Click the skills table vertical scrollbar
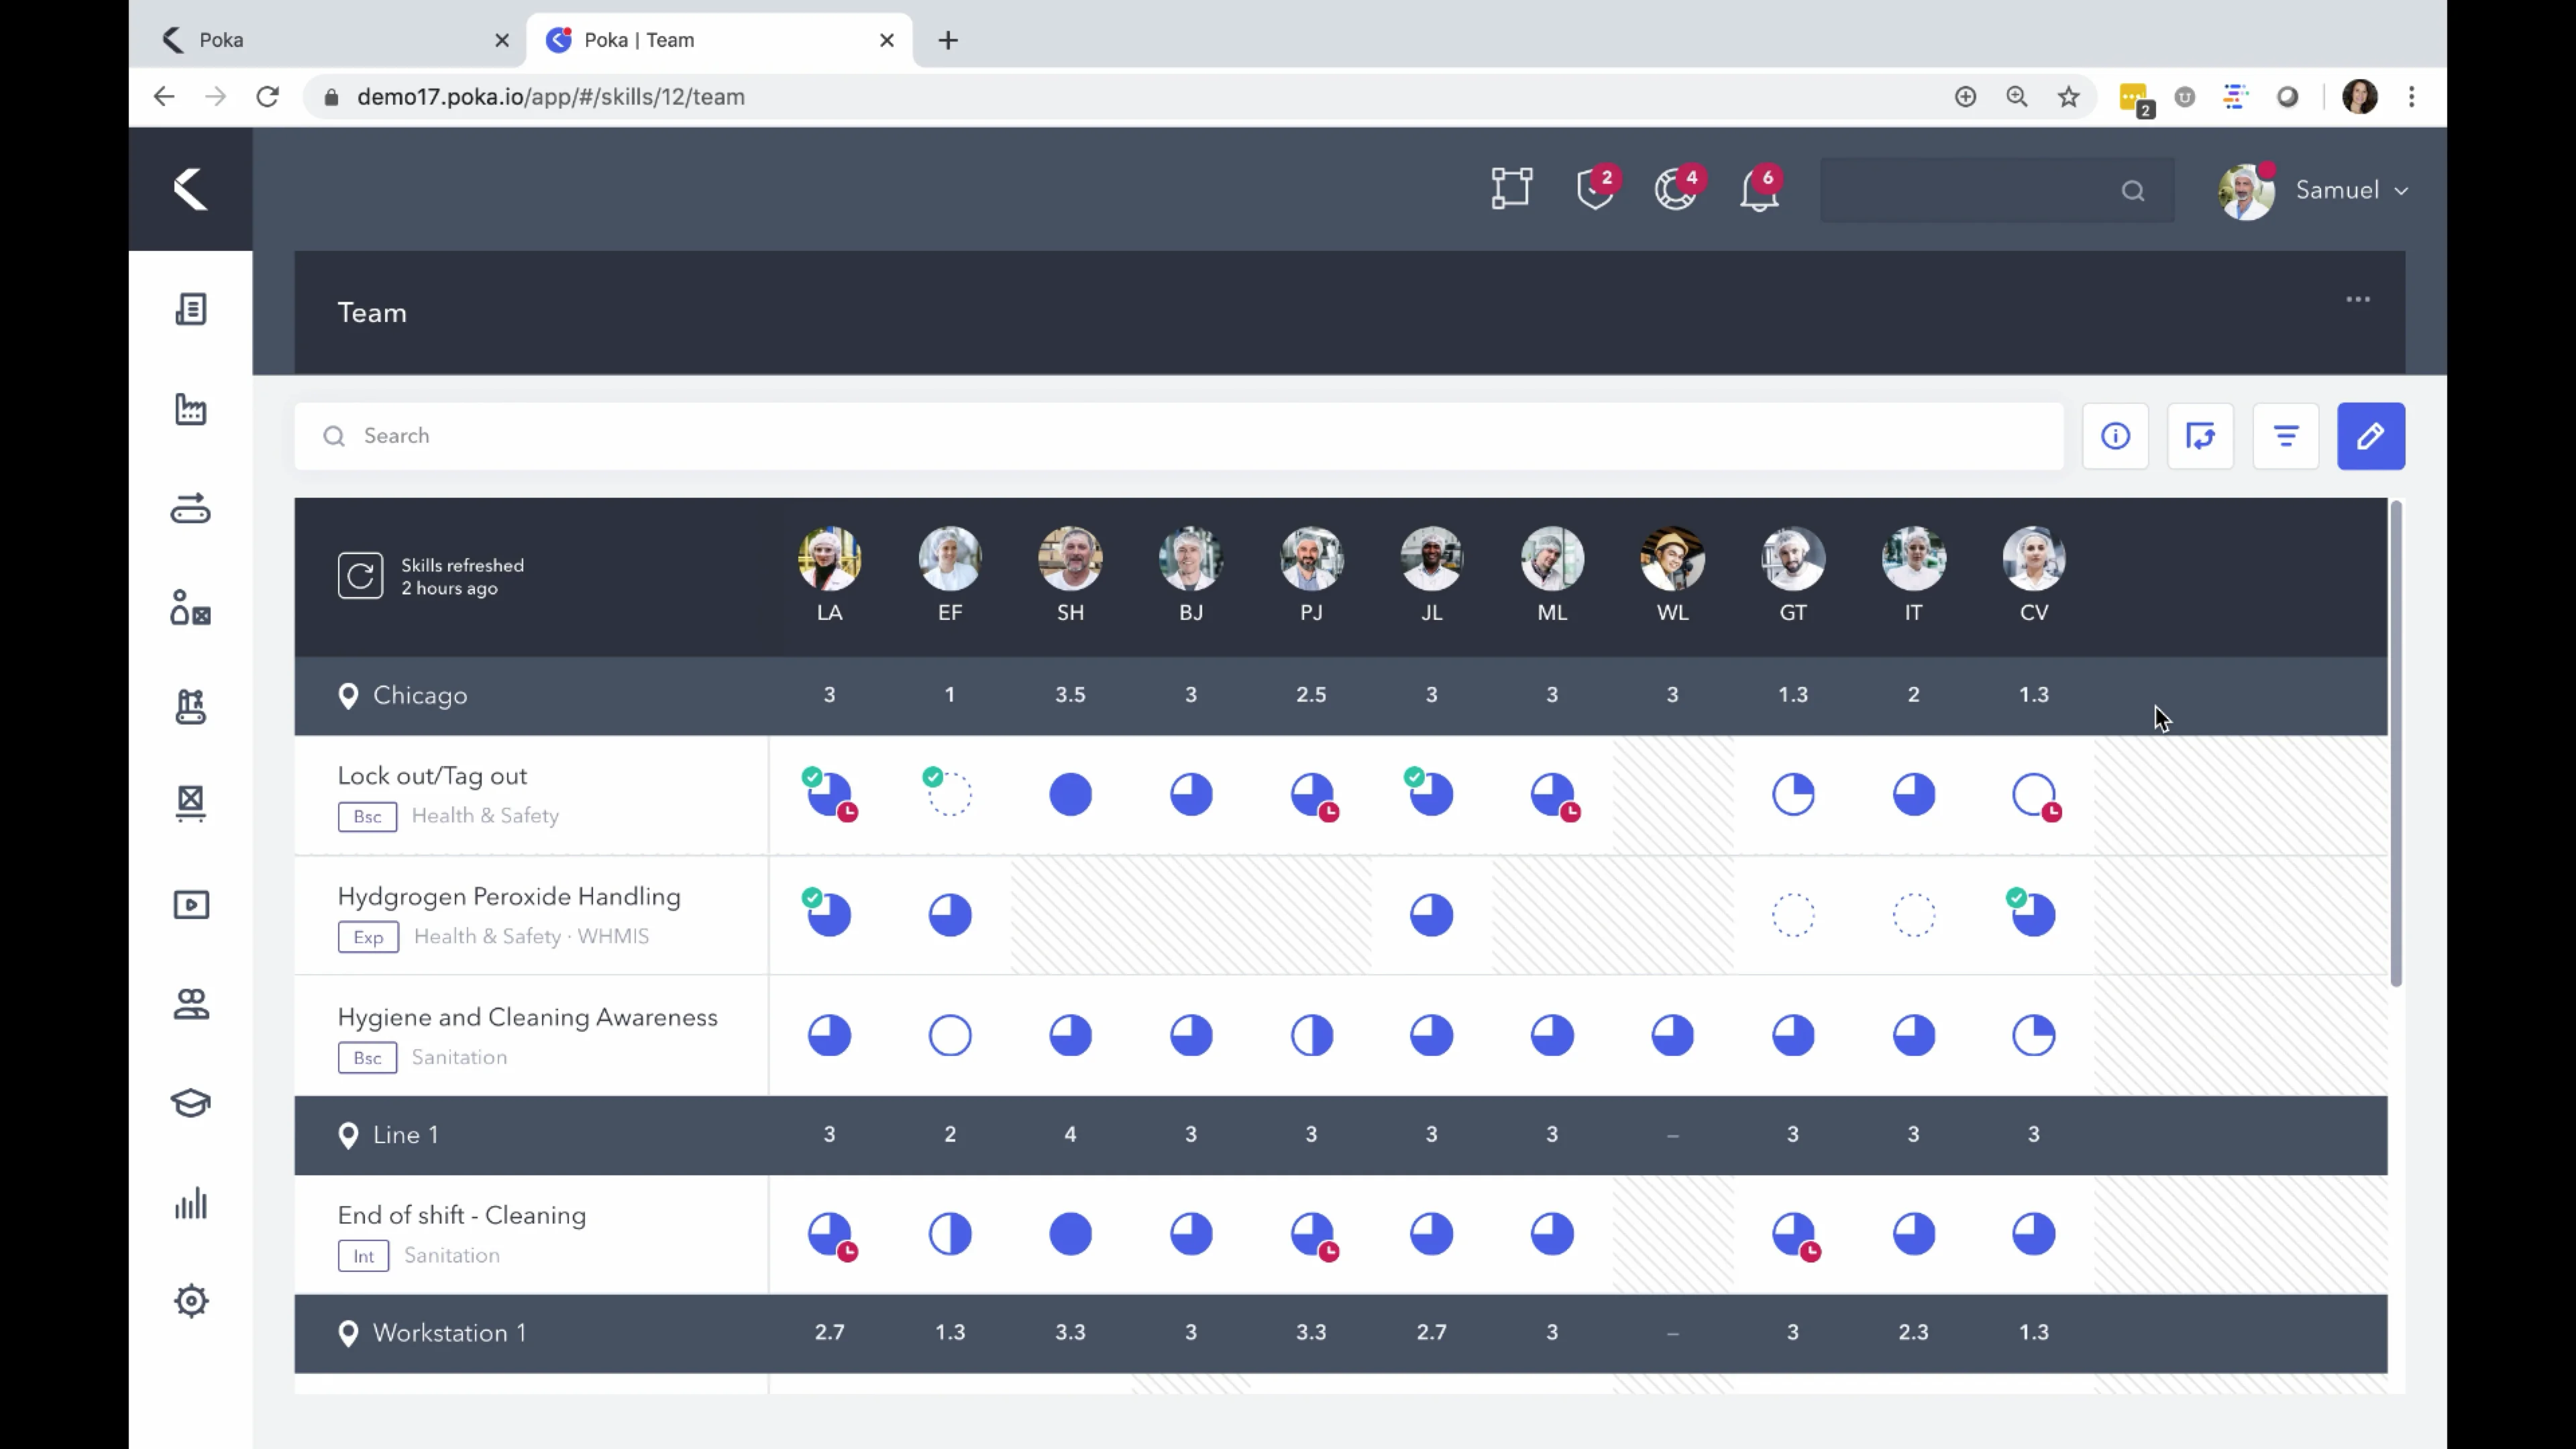 2395,745
